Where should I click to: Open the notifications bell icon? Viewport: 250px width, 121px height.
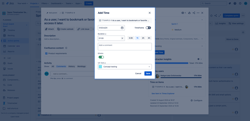click(x=230, y=3)
